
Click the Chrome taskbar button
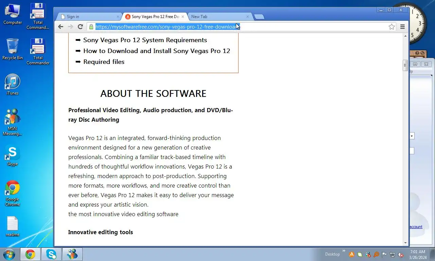[x=30, y=254]
